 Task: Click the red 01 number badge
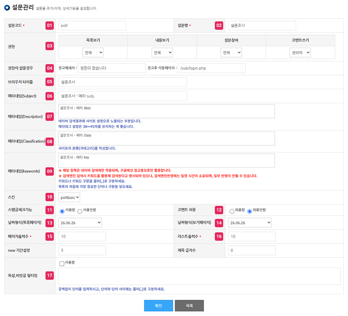point(50,26)
